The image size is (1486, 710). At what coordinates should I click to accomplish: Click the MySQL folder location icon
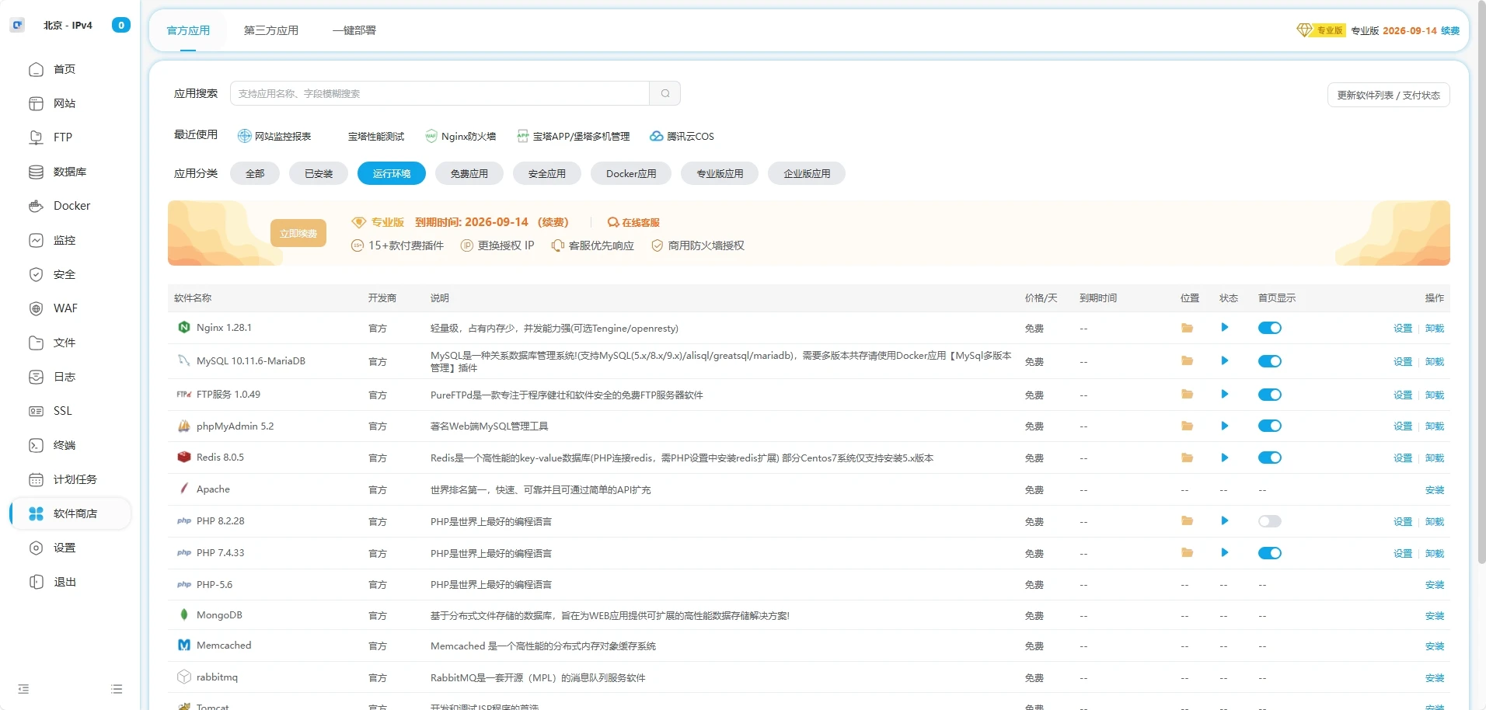(1187, 361)
